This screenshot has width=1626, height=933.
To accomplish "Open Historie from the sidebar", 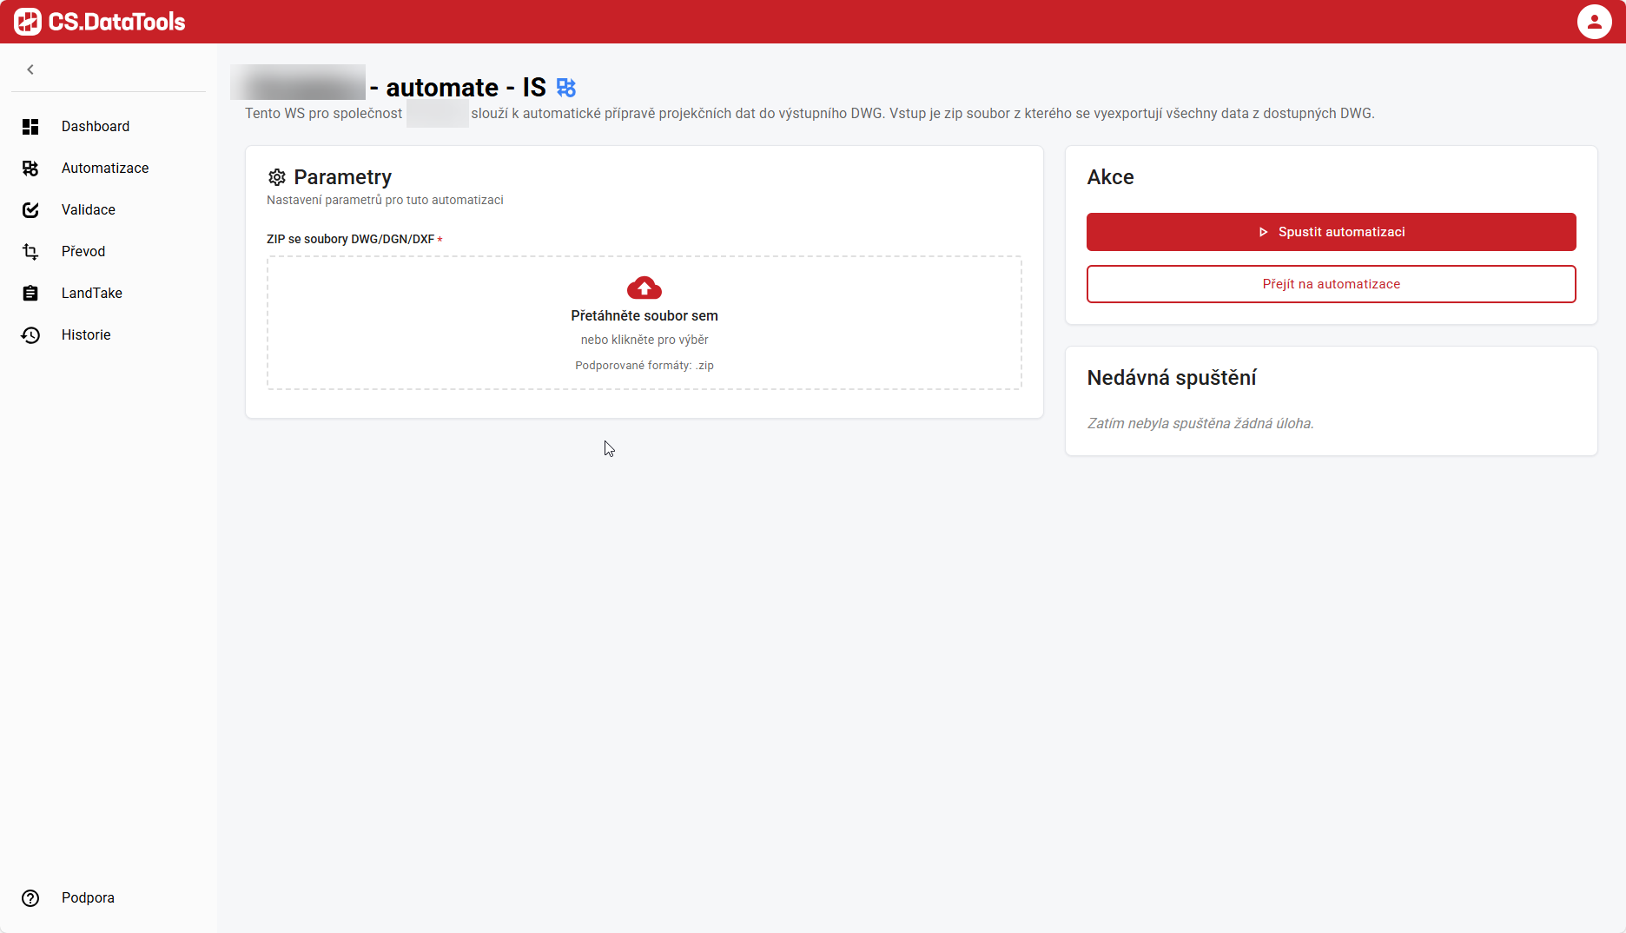I will (86, 335).
